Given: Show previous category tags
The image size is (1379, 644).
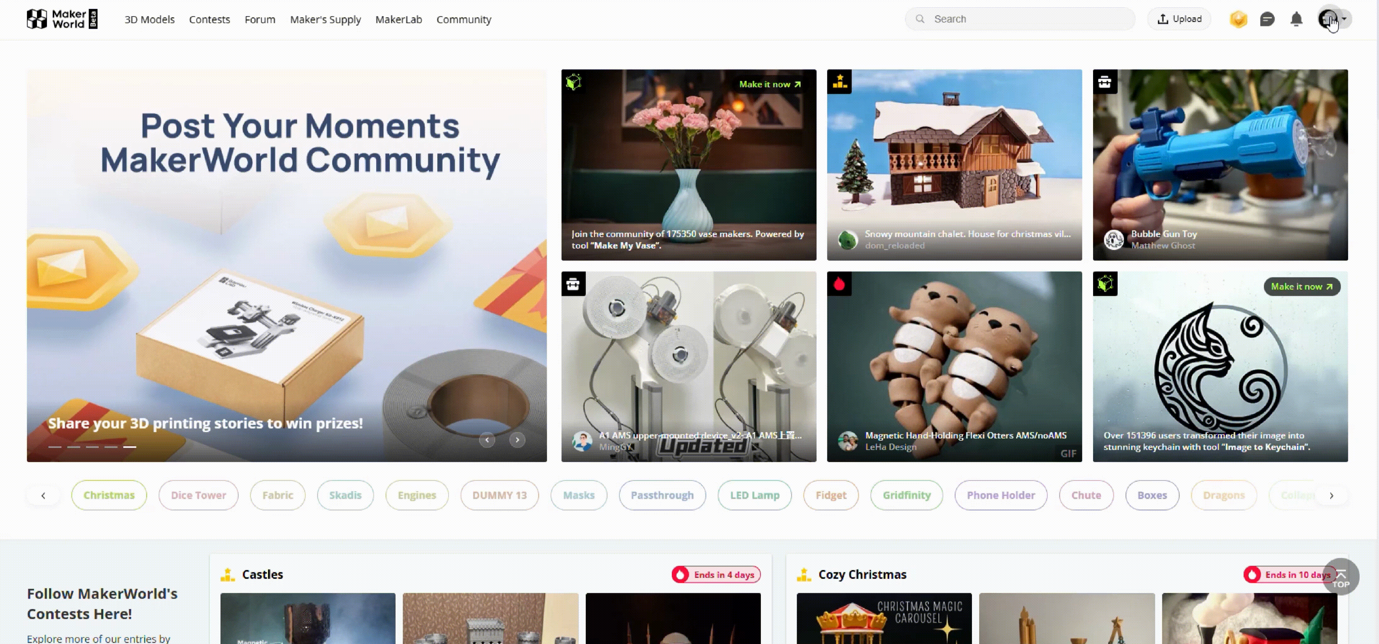Looking at the screenshot, I should click(x=43, y=495).
